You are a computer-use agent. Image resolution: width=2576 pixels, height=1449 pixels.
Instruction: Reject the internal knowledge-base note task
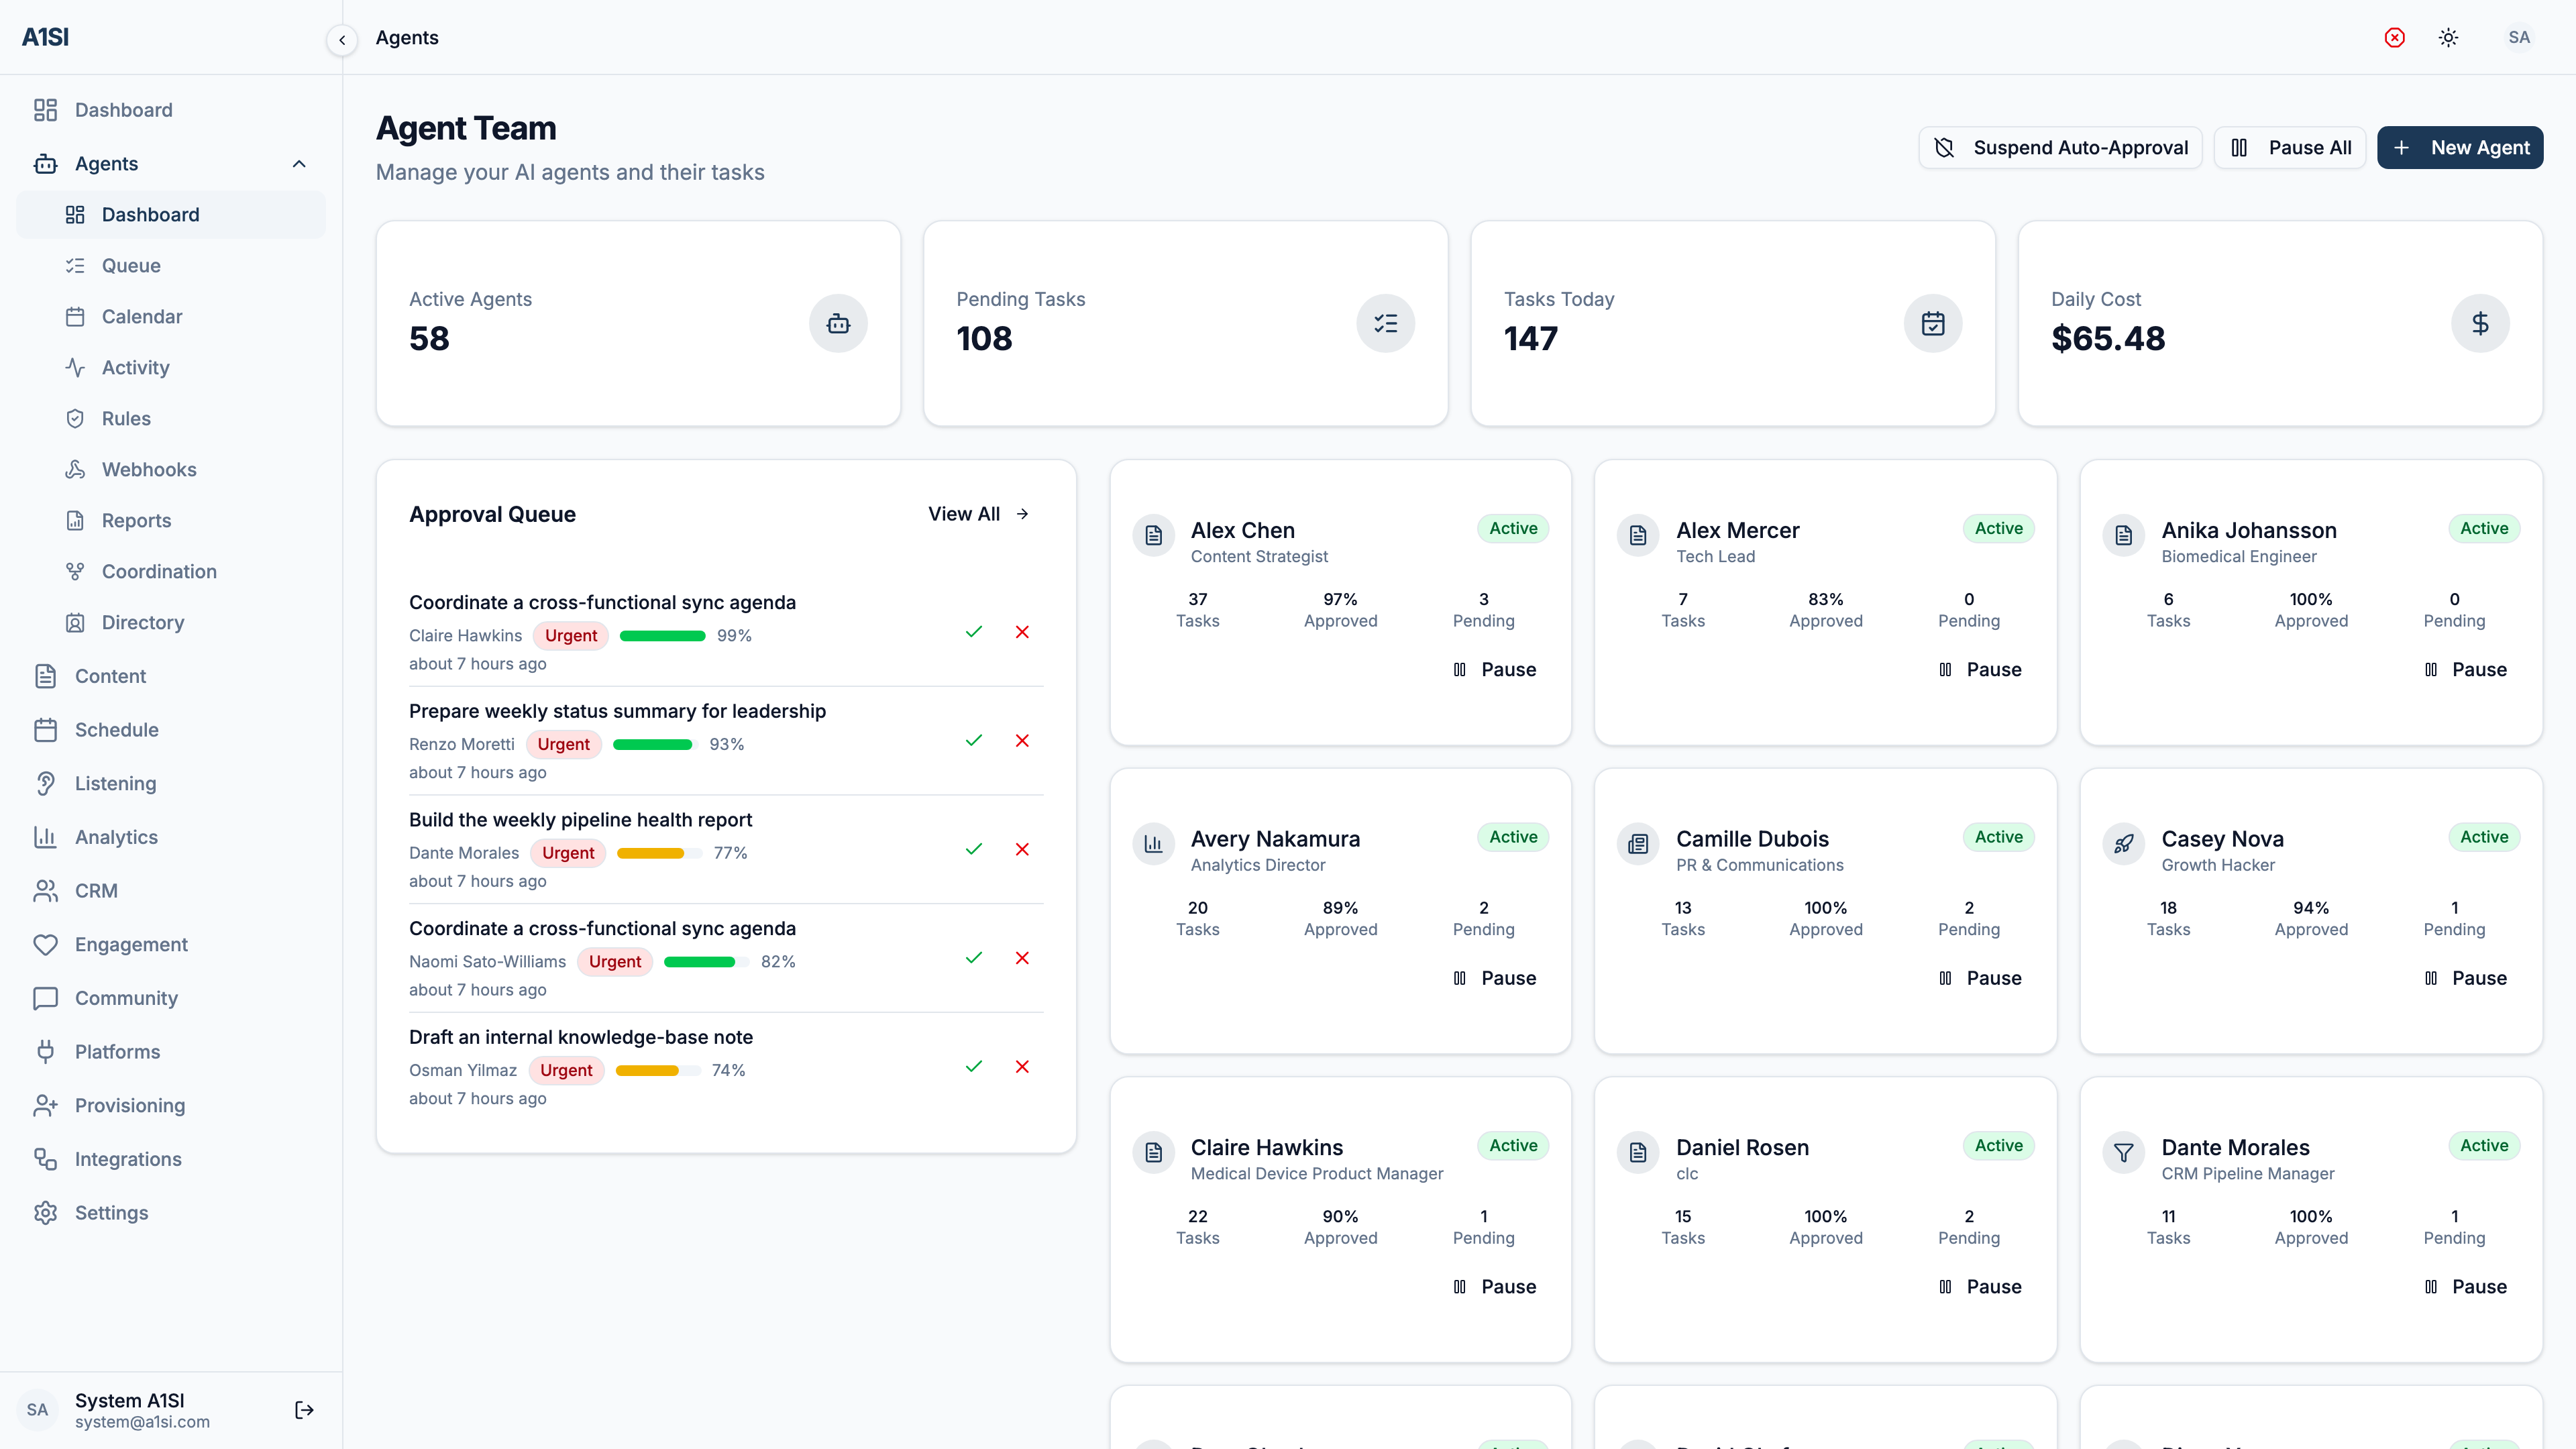point(1022,1067)
